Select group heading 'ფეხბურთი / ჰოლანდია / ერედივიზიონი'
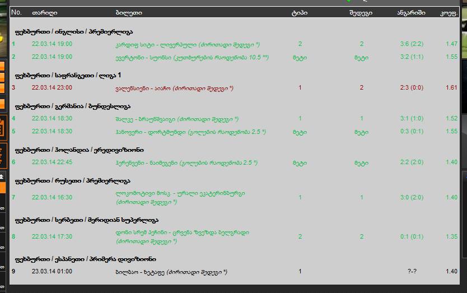This screenshot has width=467, height=293. point(79,150)
